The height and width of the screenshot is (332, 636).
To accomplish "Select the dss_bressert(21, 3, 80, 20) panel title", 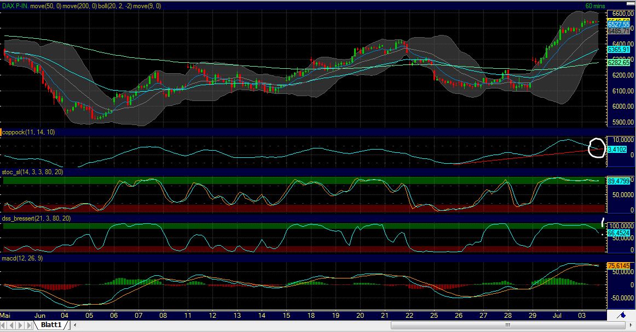I will [x=36, y=218].
